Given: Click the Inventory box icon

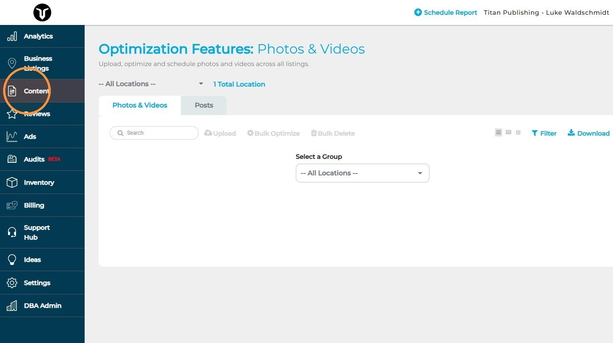Looking at the screenshot, I should pos(12,182).
